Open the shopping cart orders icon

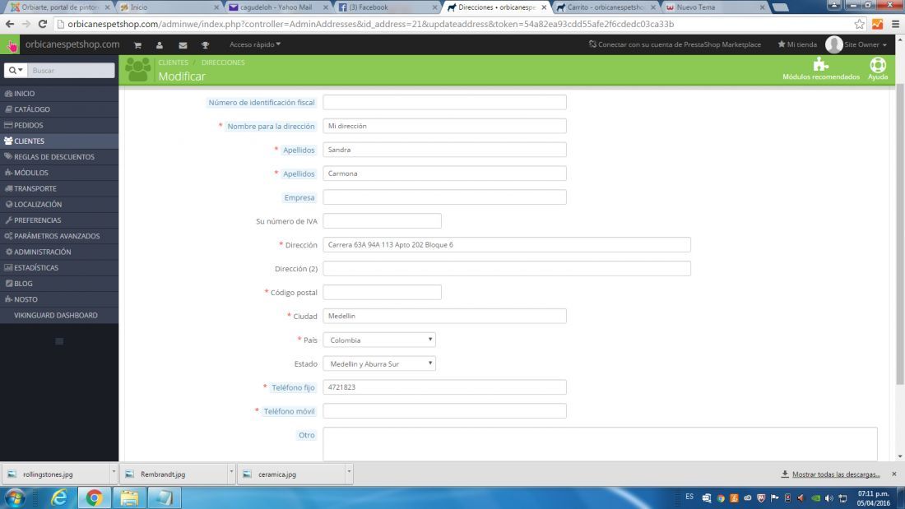(x=137, y=45)
